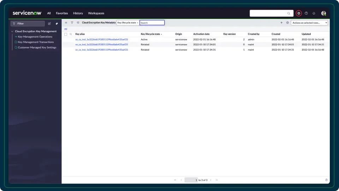Collapse Cloud Encryption Key Management section
This screenshot has width=339, height=191.
12,31
